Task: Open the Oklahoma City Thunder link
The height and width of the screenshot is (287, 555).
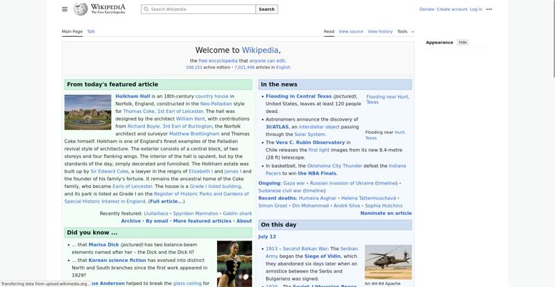Action: pyautogui.click(x=334, y=166)
